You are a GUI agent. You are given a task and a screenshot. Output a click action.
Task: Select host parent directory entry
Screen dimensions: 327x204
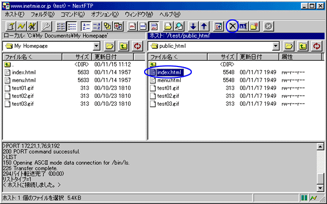click(153, 64)
